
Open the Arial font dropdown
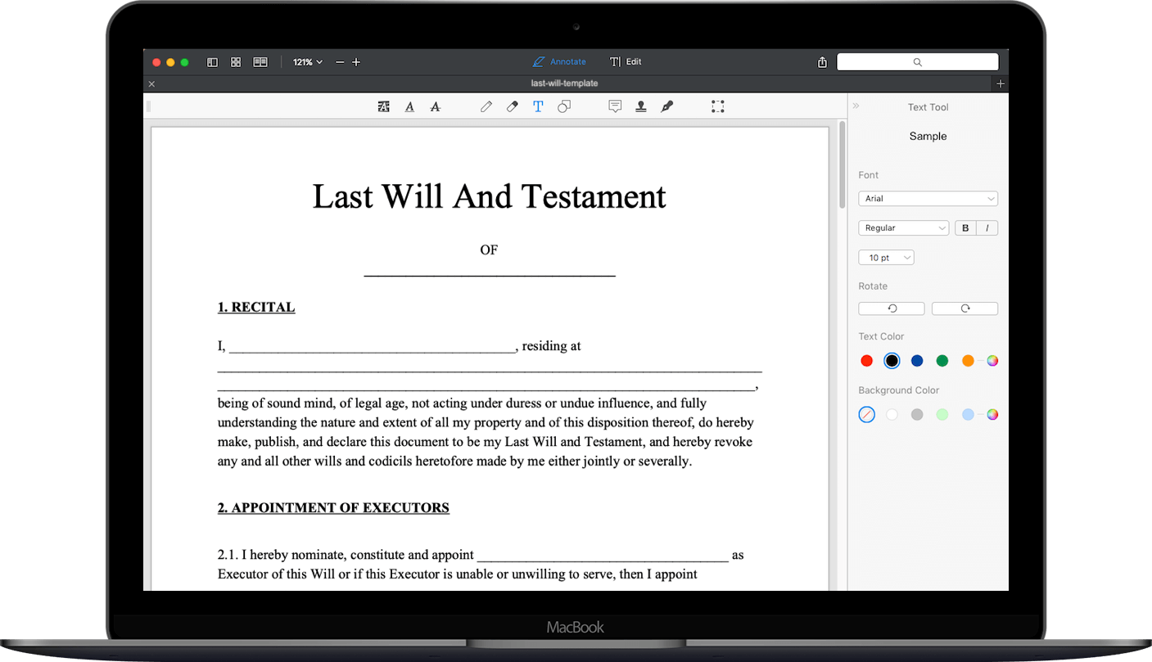coord(928,198)
